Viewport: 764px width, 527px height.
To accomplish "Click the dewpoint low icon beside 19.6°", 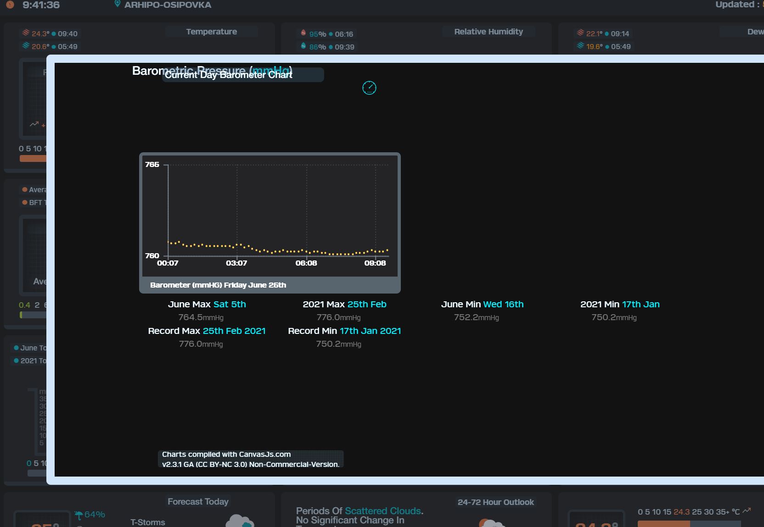I will tap(580, 46).
